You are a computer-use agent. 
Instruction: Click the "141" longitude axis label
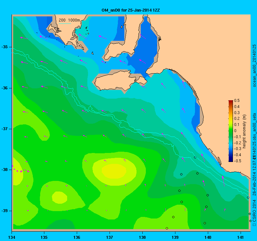pyautogui.click(x=241, y=237)
